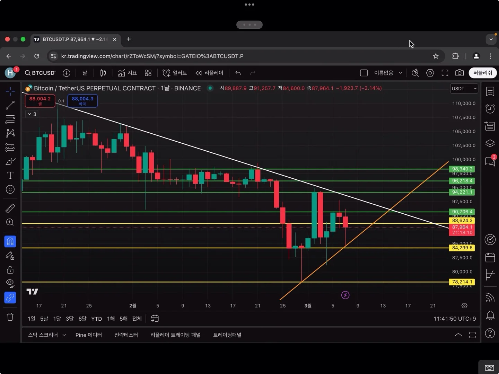This screenshot has height=374, width=499.
Task: Open the 리플레이 트레이딩 패널 tab
Action: pyautogui.click(x=175, y=335)
